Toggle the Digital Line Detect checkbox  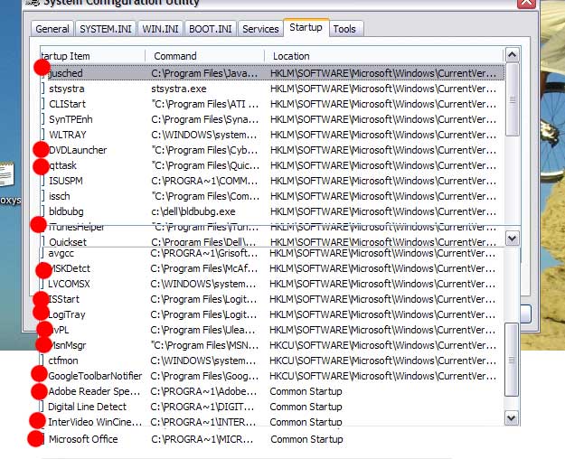(x=42, y=407)
